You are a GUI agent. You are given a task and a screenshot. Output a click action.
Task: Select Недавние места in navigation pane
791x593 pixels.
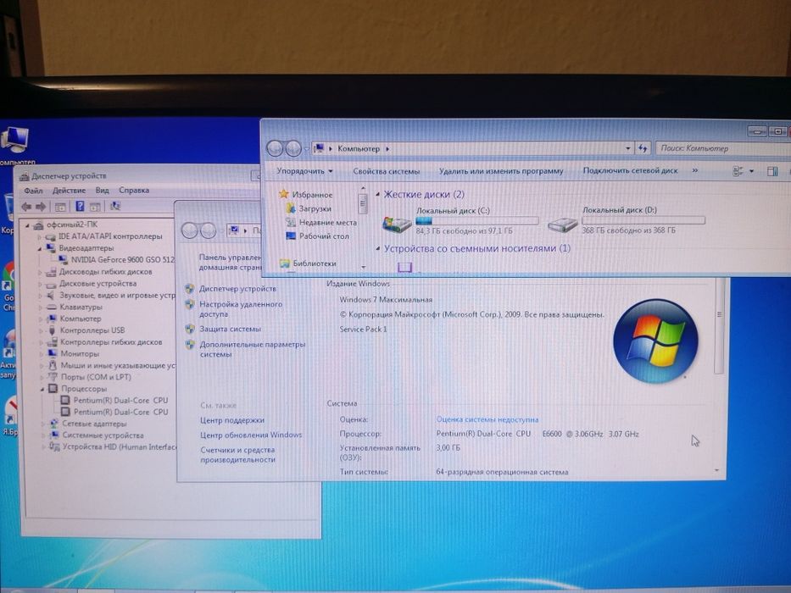click(327, 222)
